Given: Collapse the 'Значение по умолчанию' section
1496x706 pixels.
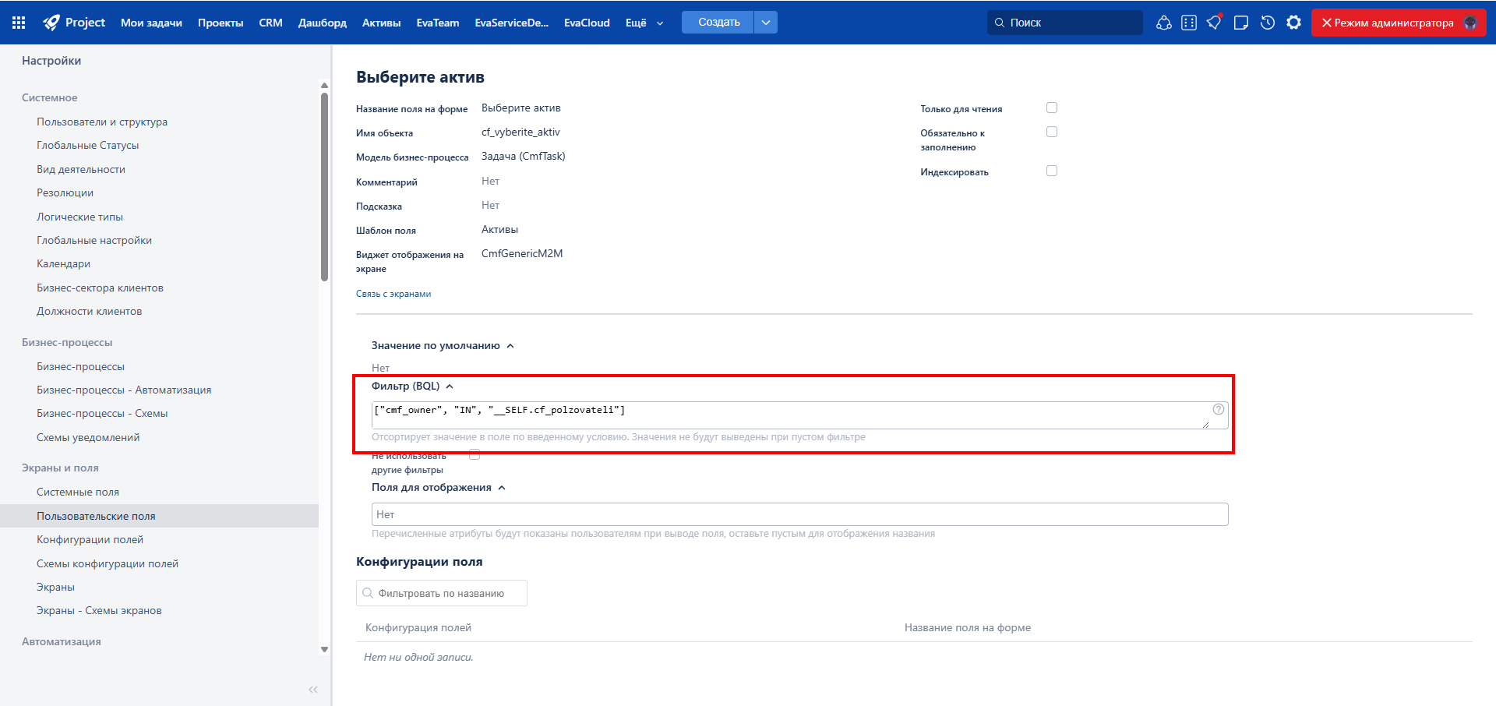Looking at the screenshot, I should (x=510, y=346).
